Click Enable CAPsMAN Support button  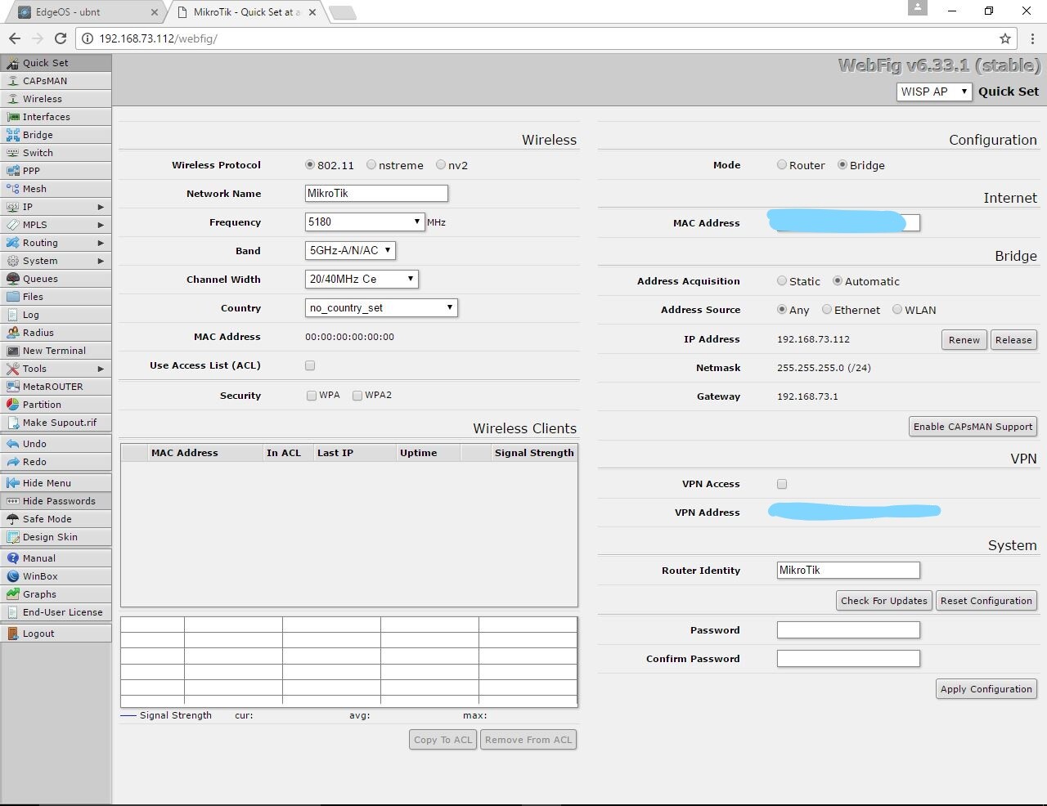973,427
